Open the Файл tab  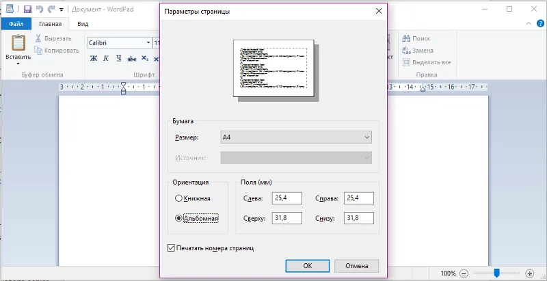(16, 24)
